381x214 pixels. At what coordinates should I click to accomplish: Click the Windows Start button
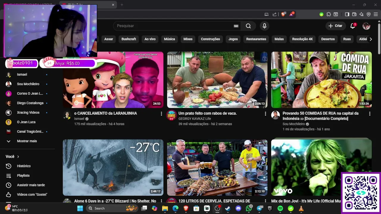80,208
